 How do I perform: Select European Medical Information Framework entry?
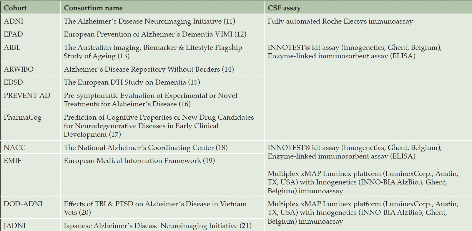coord(139,161)
